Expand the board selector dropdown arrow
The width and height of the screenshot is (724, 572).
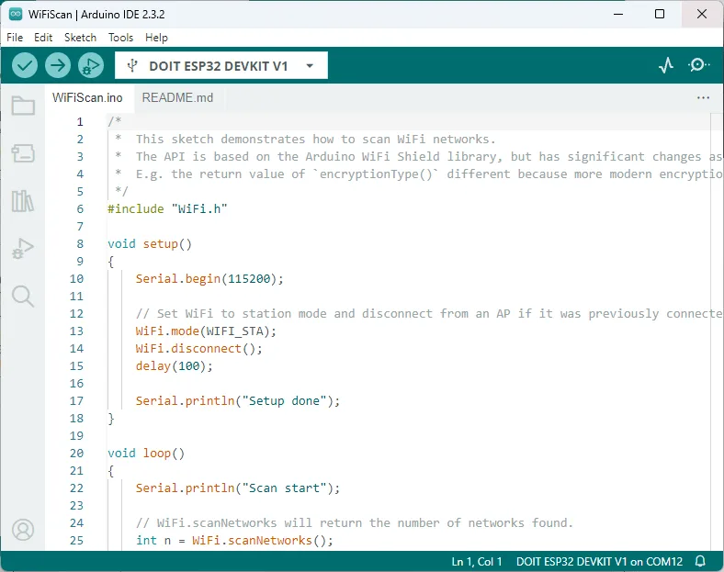[x=310, y=66]
